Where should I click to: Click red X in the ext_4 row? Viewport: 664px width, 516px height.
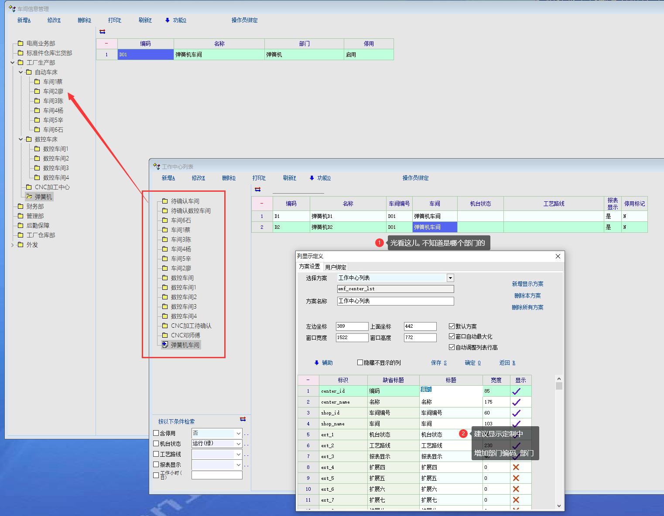click(x=516, y=467)
